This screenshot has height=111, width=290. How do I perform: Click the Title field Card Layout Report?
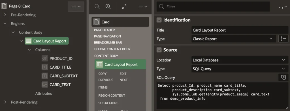click(x=240, y=30)
